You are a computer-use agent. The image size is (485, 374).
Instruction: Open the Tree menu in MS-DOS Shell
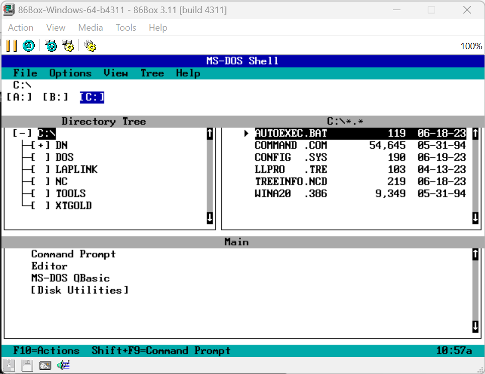pos(152,73)
